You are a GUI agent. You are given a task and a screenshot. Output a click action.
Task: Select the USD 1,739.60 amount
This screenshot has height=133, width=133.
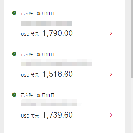(58, 115)
